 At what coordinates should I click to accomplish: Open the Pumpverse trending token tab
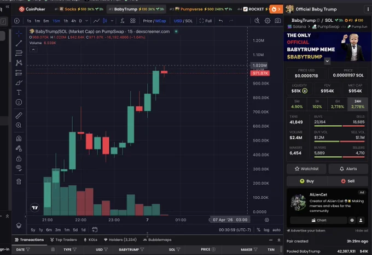click(200, 9)
